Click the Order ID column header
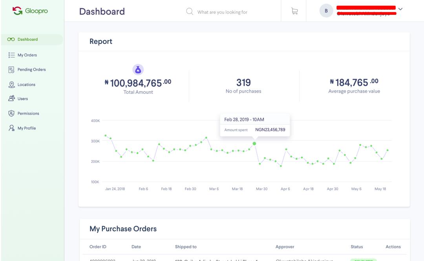The height and width of the screenshot is (261, 424). tap(98, 247)
